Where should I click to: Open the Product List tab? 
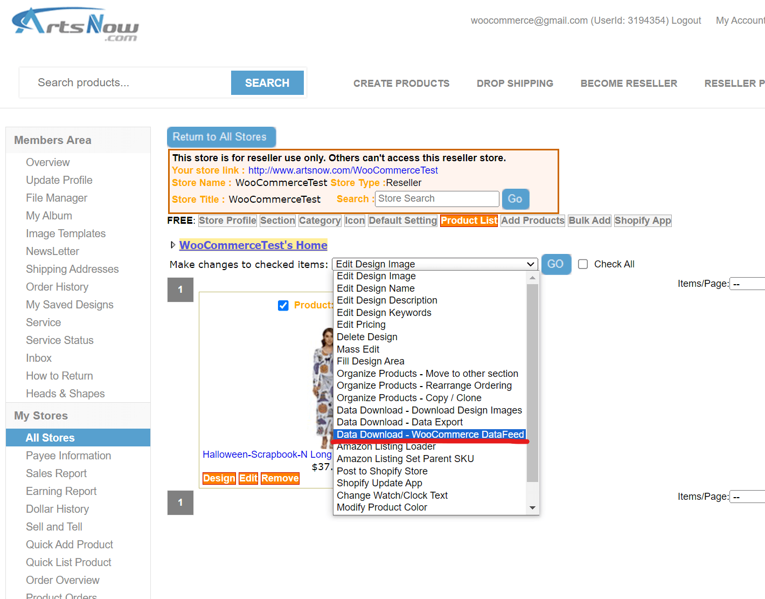(x=469, y=221)
